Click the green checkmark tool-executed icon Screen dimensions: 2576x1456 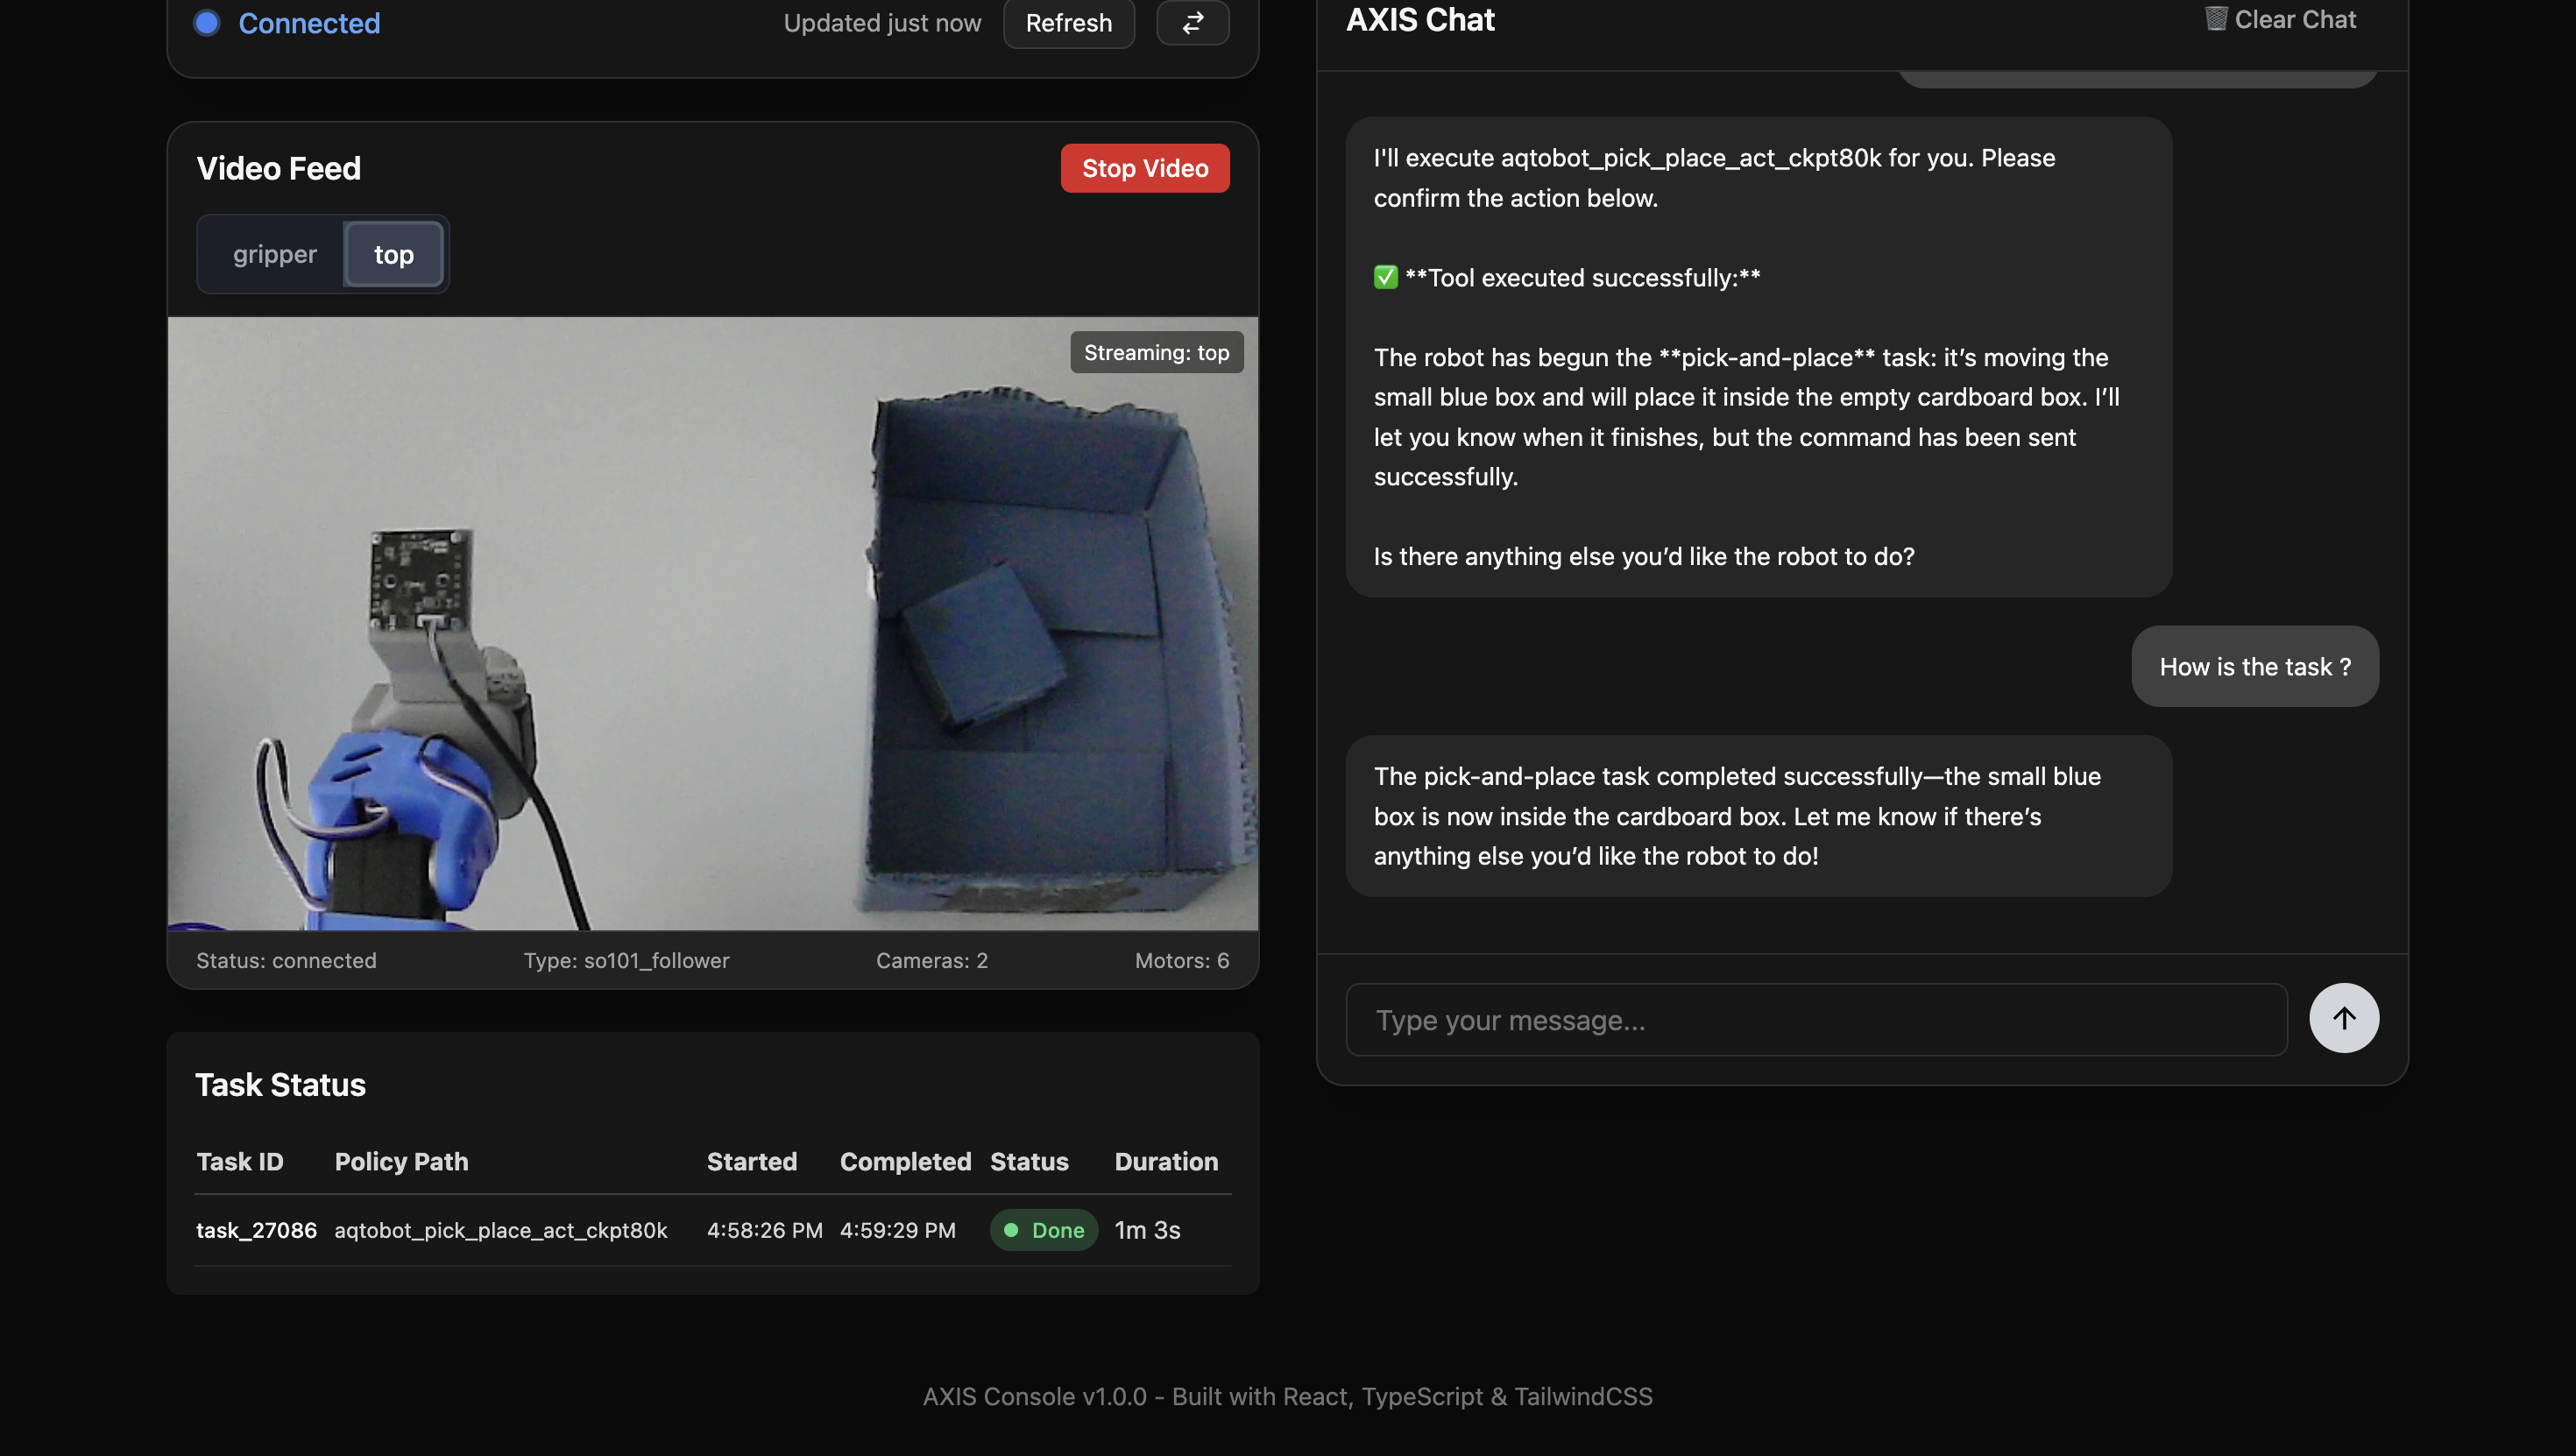1385,277
